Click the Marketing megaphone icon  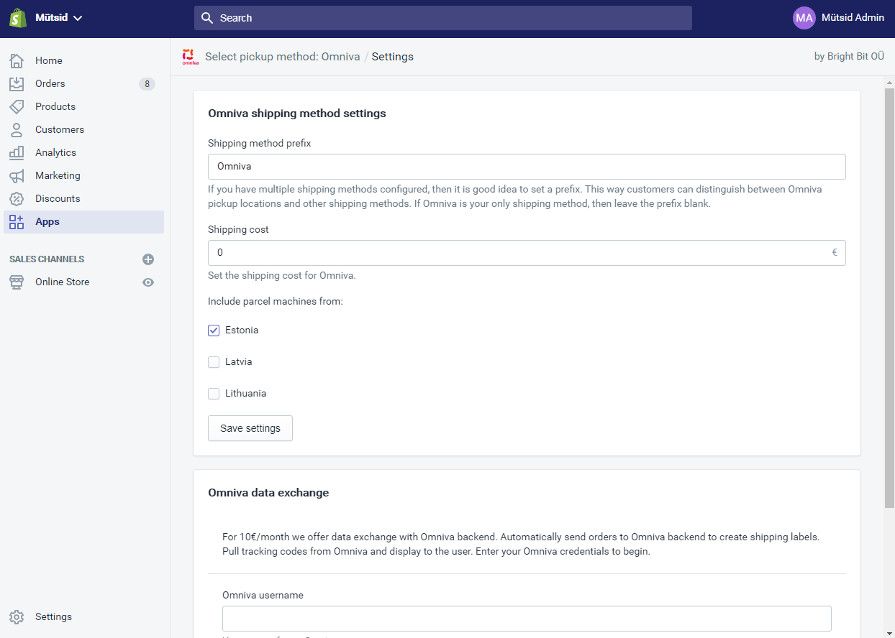point(17,175)
